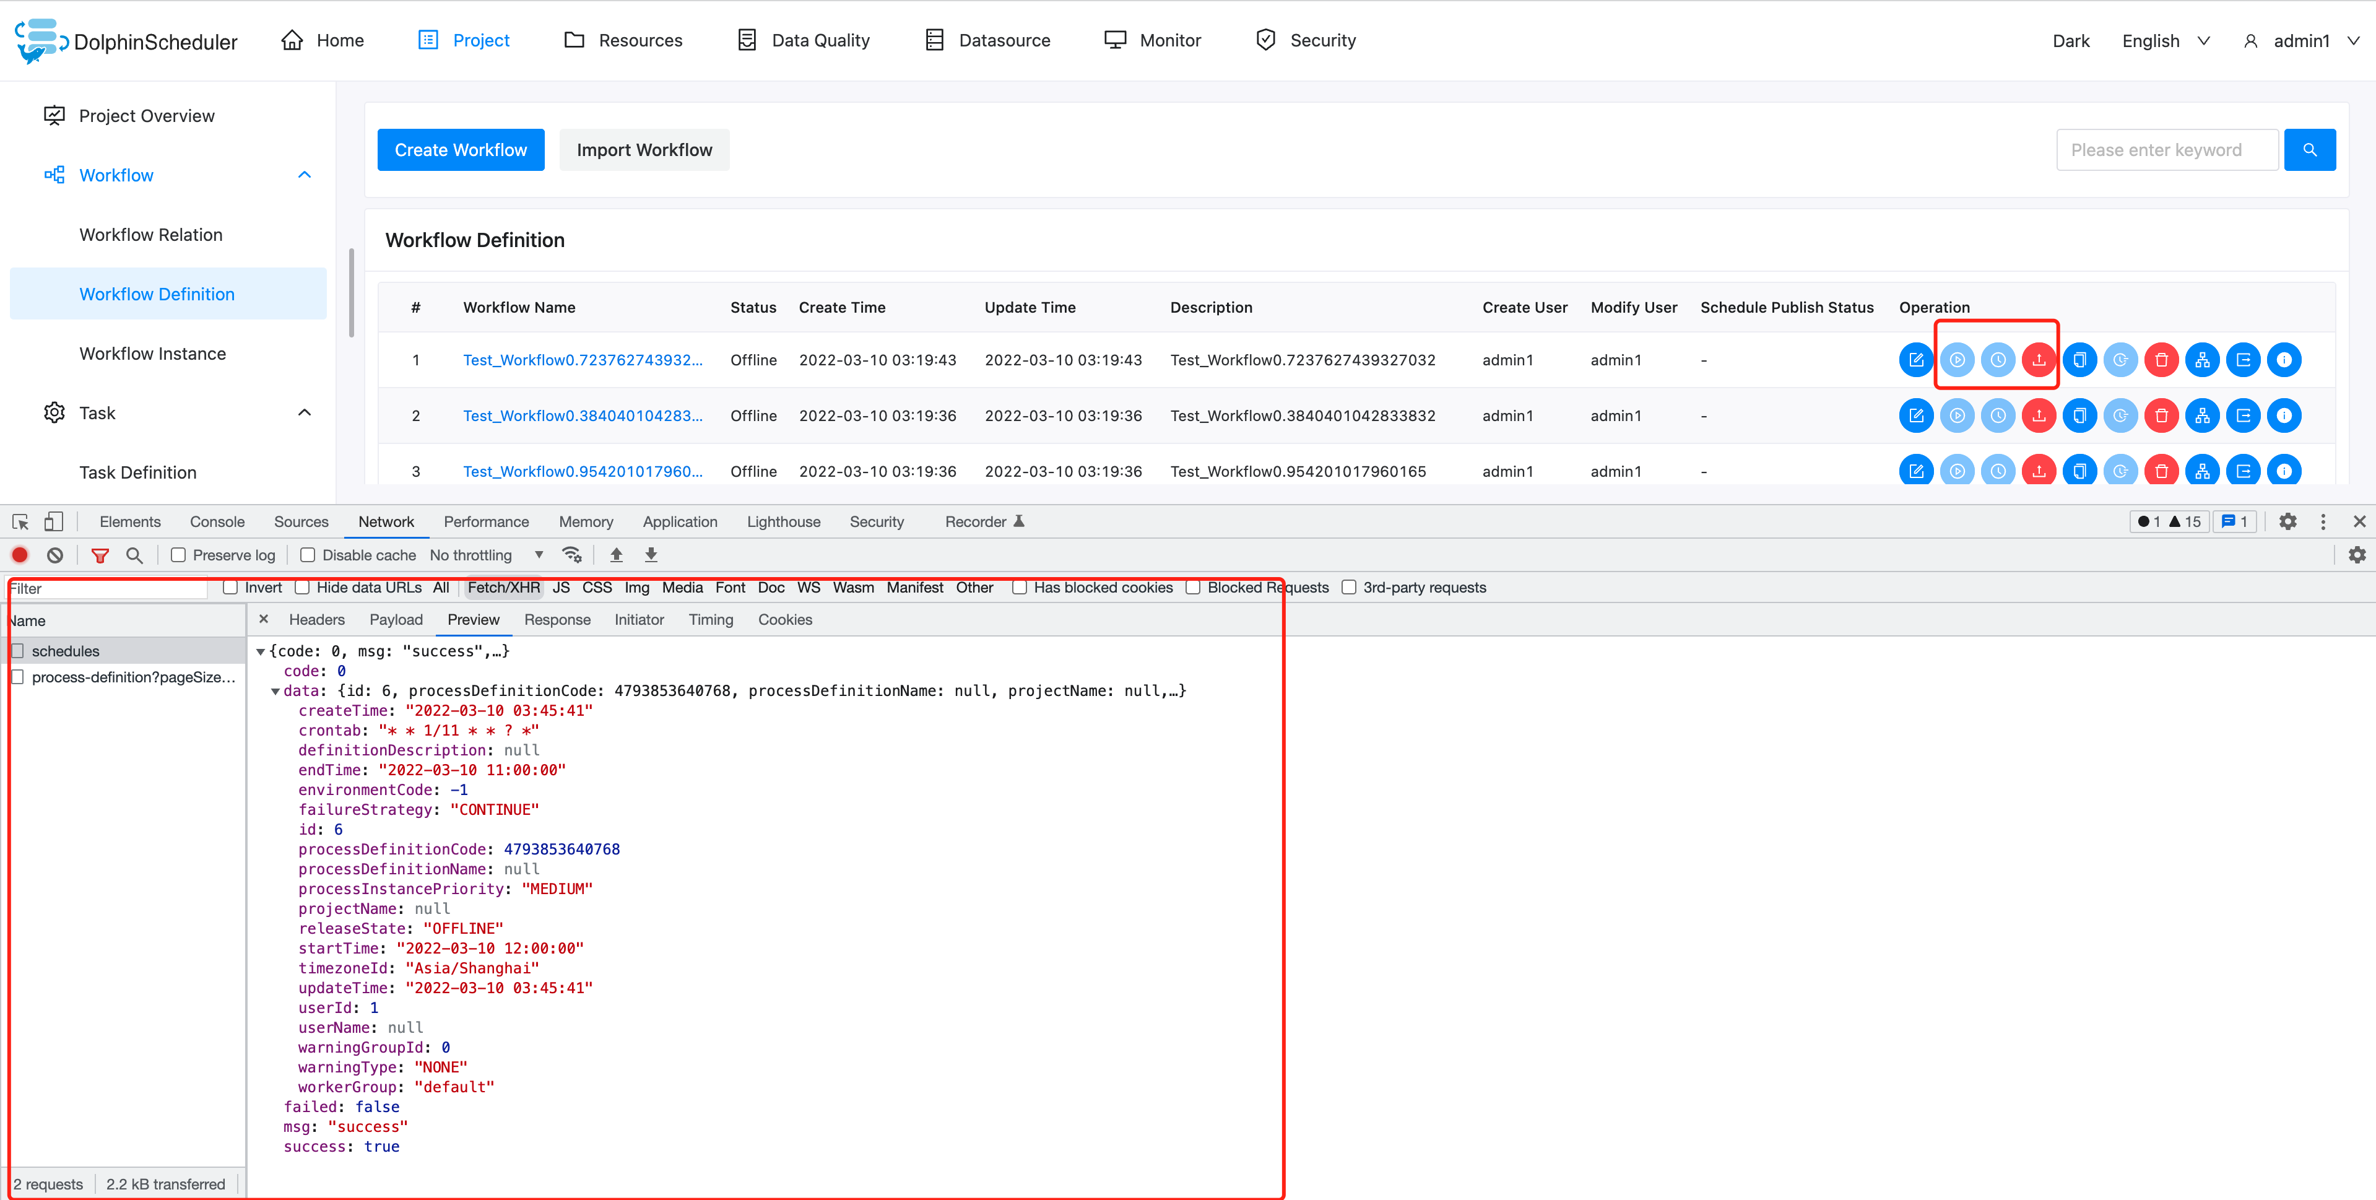
Task: Enable the Preserve log checkbox
Action: [x=179, y=554]
